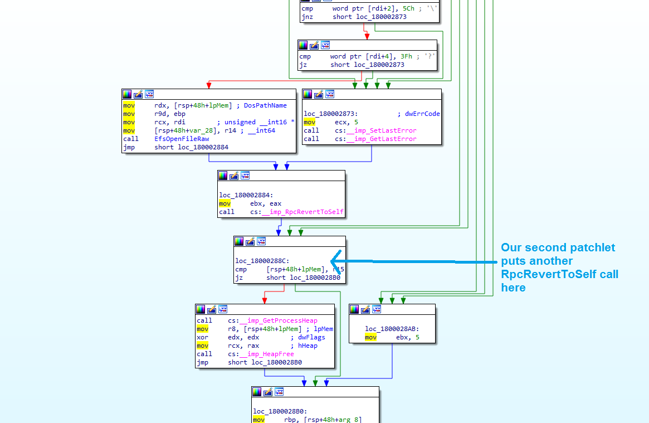The height and width of the screenshot is (423, 649).
Task: Click pencil edit icon on GetProcessHeap block
Action: click(x=212, y=309)
